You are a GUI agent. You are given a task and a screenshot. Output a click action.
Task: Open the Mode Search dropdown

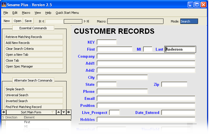coord(189,21)
